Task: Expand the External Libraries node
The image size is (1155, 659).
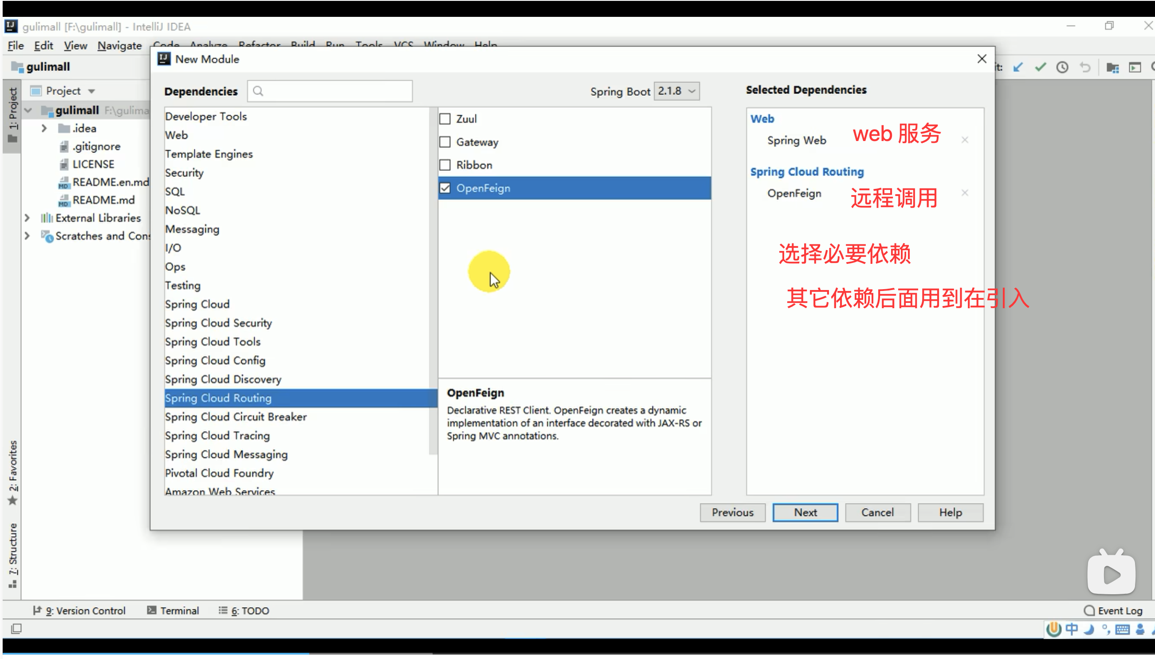Action: click(x=27, y=218)
